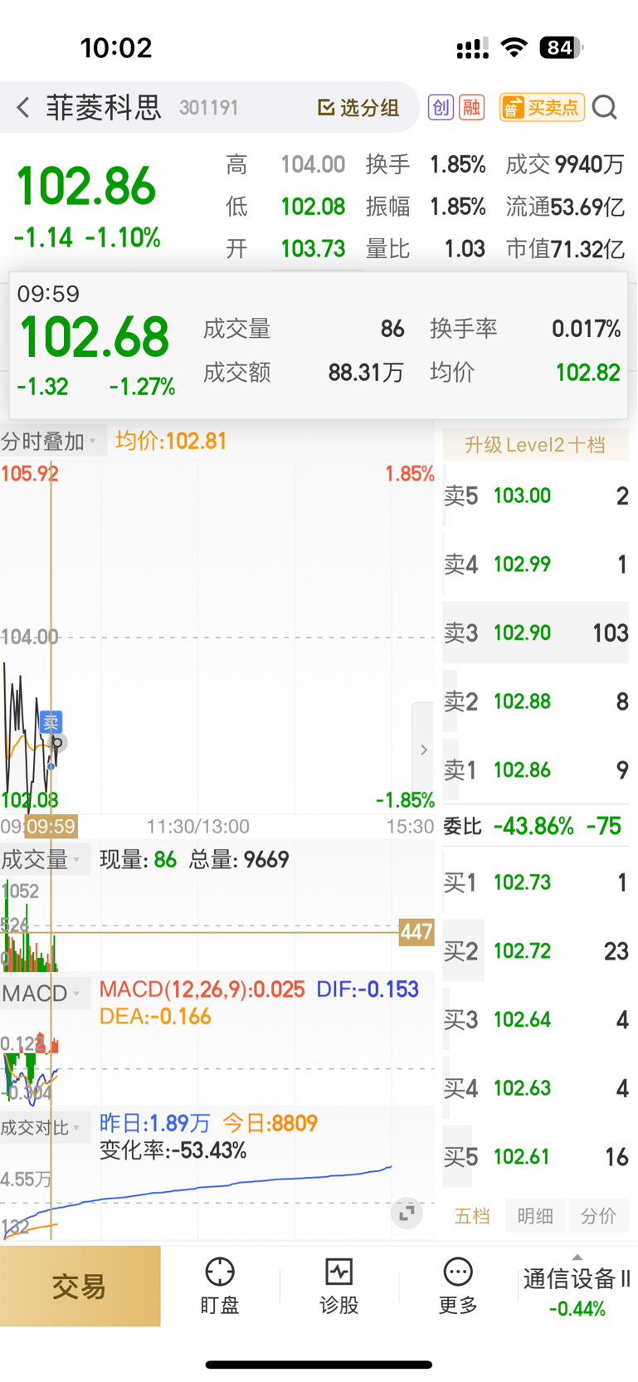Tap the 委比 -43.86% row
The width and height of the screenshot is (638, 1382).
click(535, 826)
